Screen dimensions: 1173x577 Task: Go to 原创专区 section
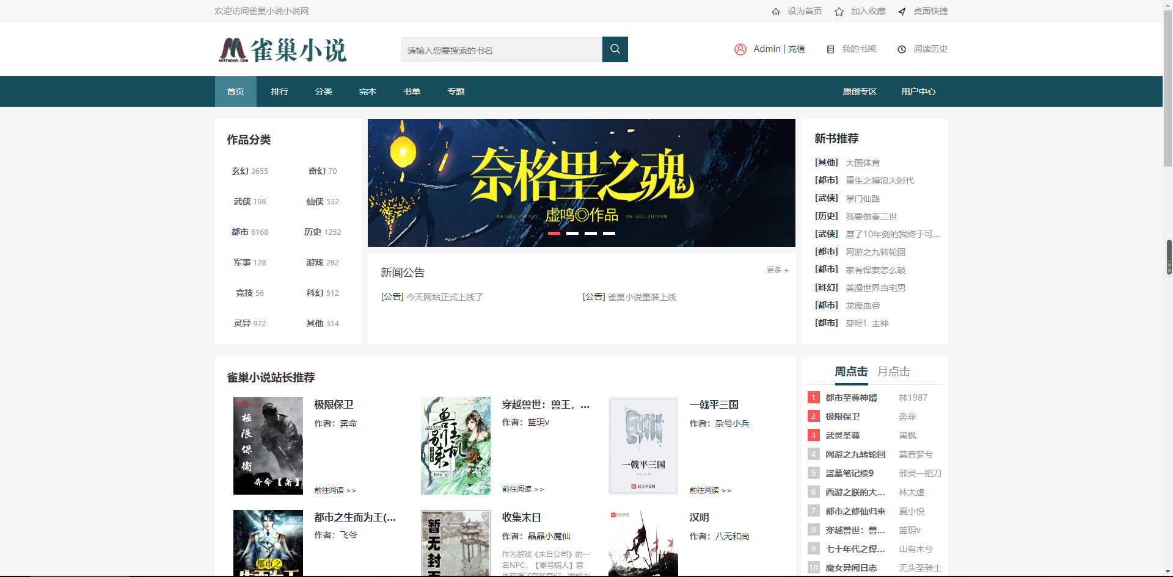pyautogui.click(x=860, y=91)
